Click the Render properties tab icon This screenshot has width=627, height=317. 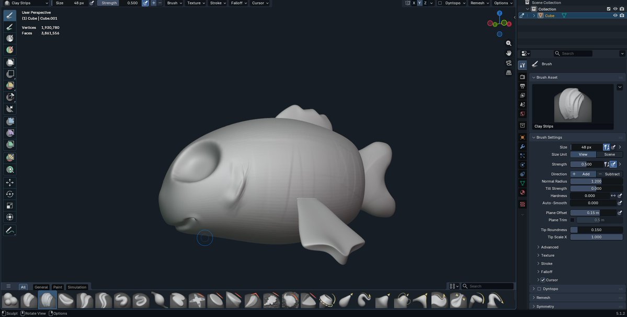tap(522, 77)
